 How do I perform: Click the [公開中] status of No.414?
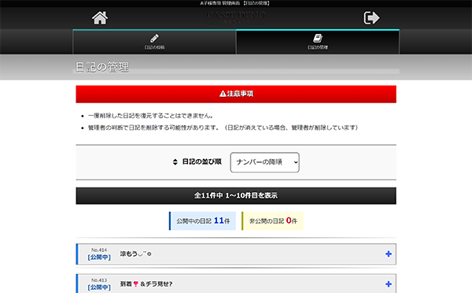(99, 258)
